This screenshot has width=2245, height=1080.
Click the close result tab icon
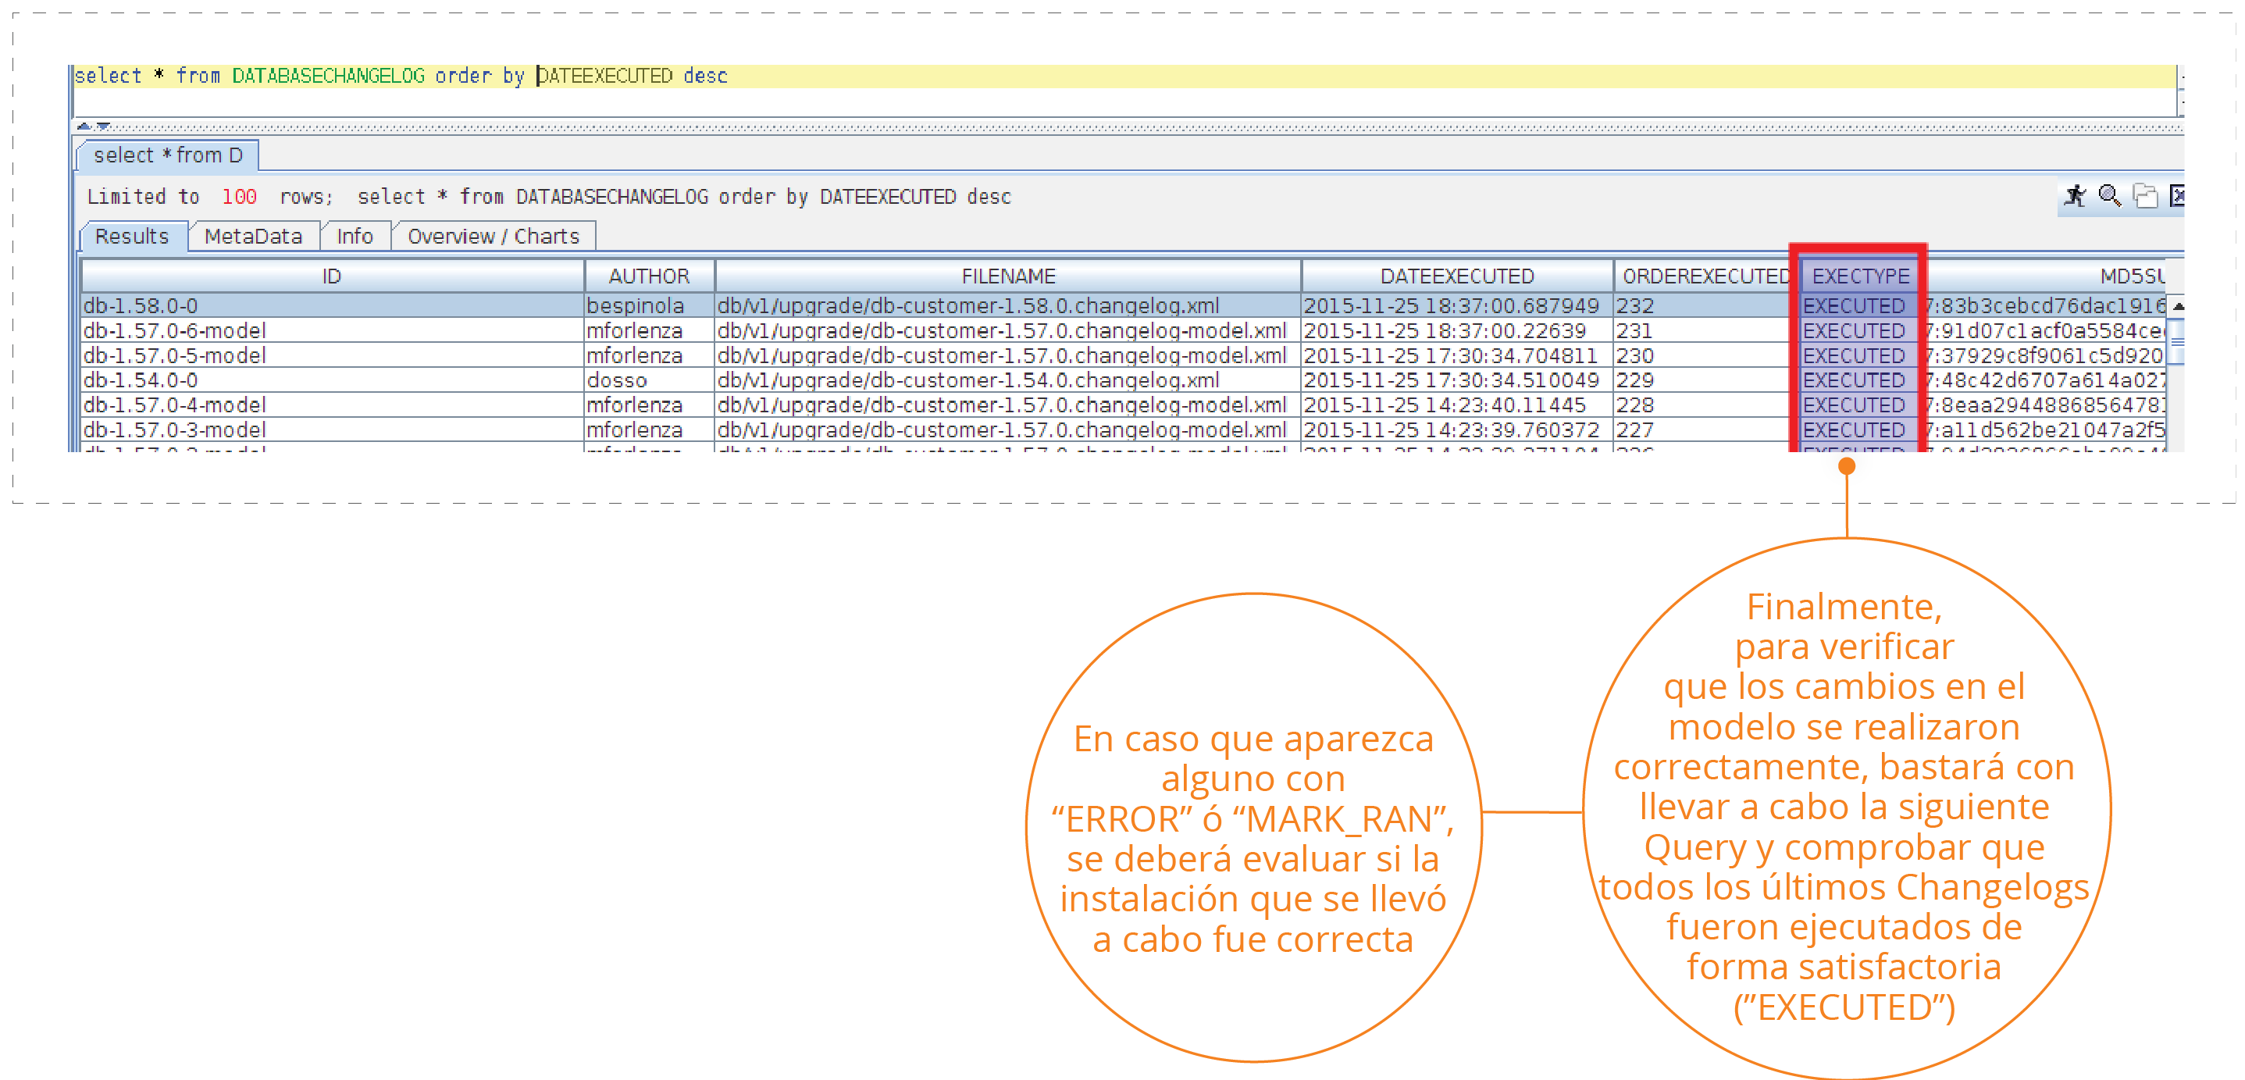tap(2177, 196)
